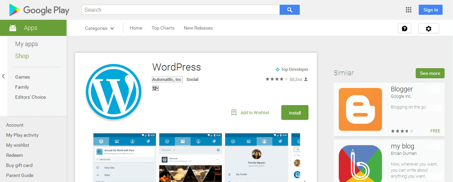
Task: Click the Top Developer badge icon
Action: pyautogui.click(x=278, y=70)
